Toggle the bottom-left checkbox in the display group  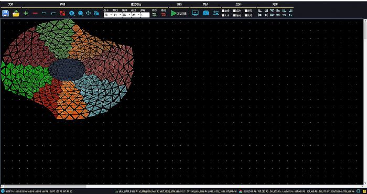pos(223,15)
